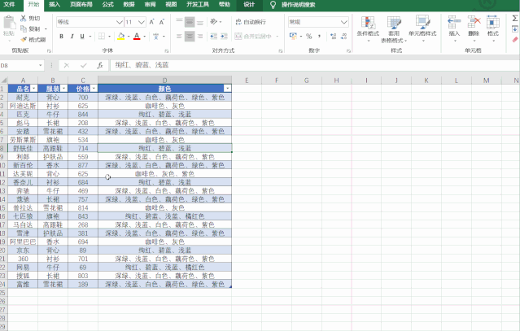Click the Cut scissors icon
520x331 pixels.
(x=24, y=18)
